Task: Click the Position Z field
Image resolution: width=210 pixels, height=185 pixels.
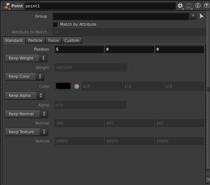Action: [x=180, y=49]
